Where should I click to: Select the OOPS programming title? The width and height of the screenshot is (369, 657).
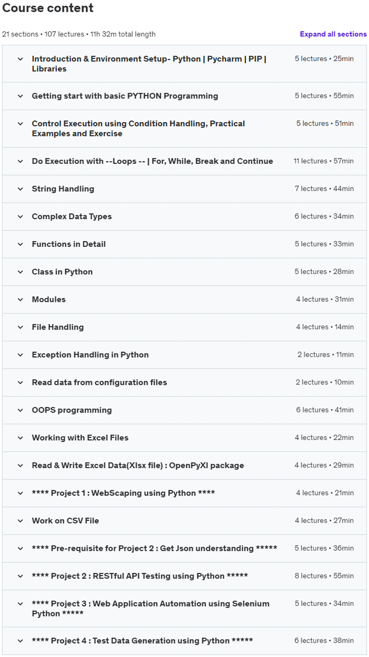click(x=72, y=410)
